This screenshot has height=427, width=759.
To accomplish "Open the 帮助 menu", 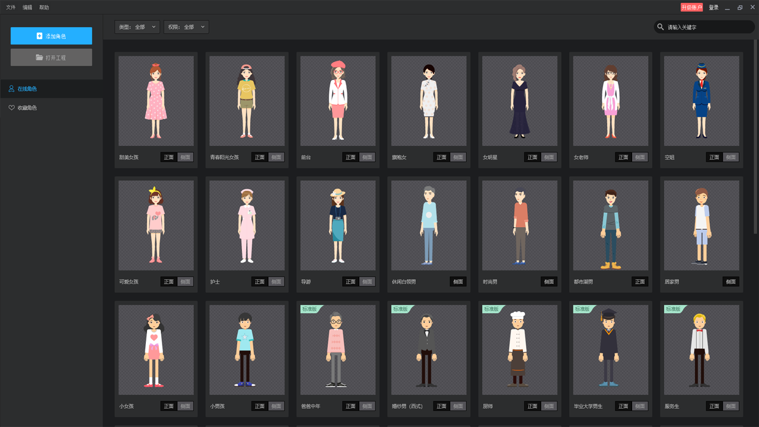I will click(x=44, y=8).
